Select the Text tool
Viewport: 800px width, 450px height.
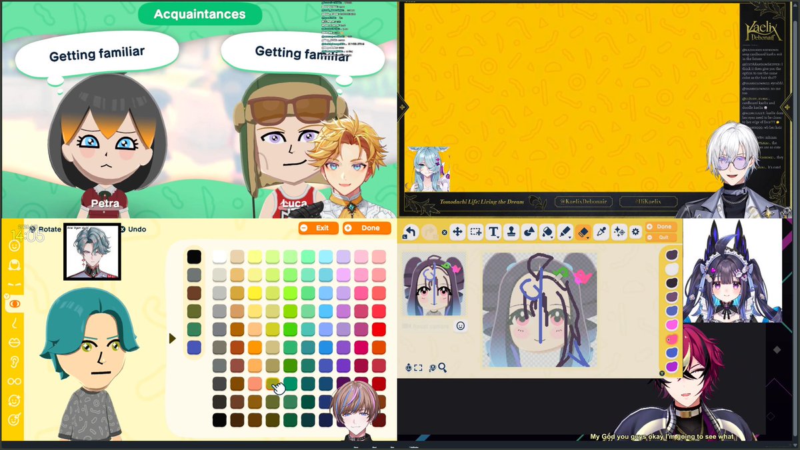[x=494, y=232]
